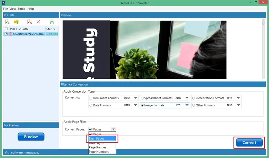
Task: Click the PDF file icon in file row
Action: click(11, 34)
